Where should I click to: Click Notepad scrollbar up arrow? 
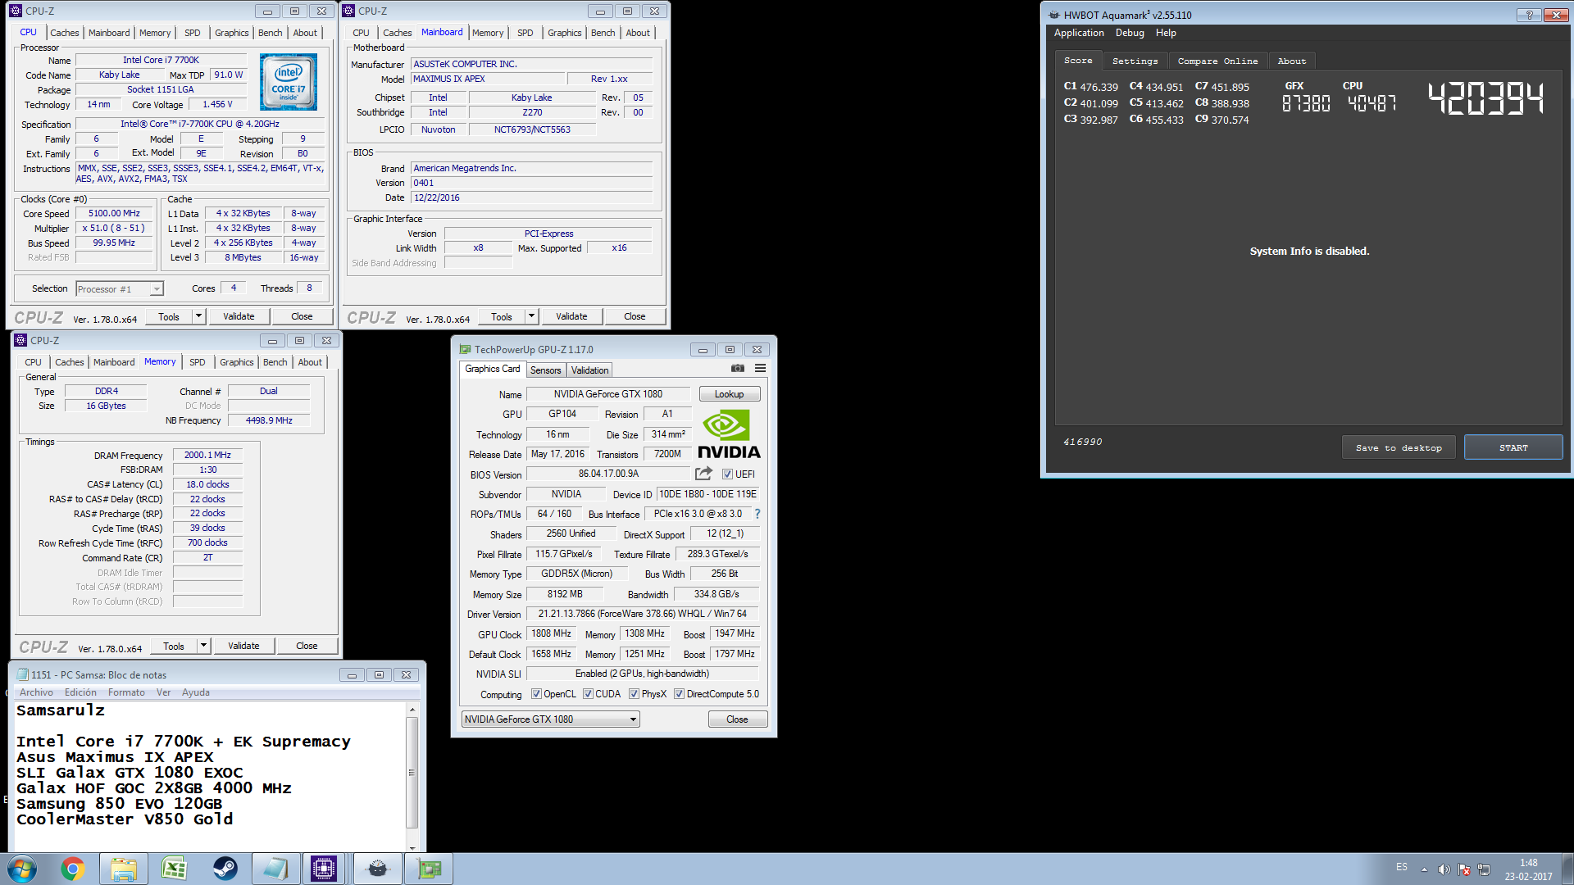(x=412, y=709)
